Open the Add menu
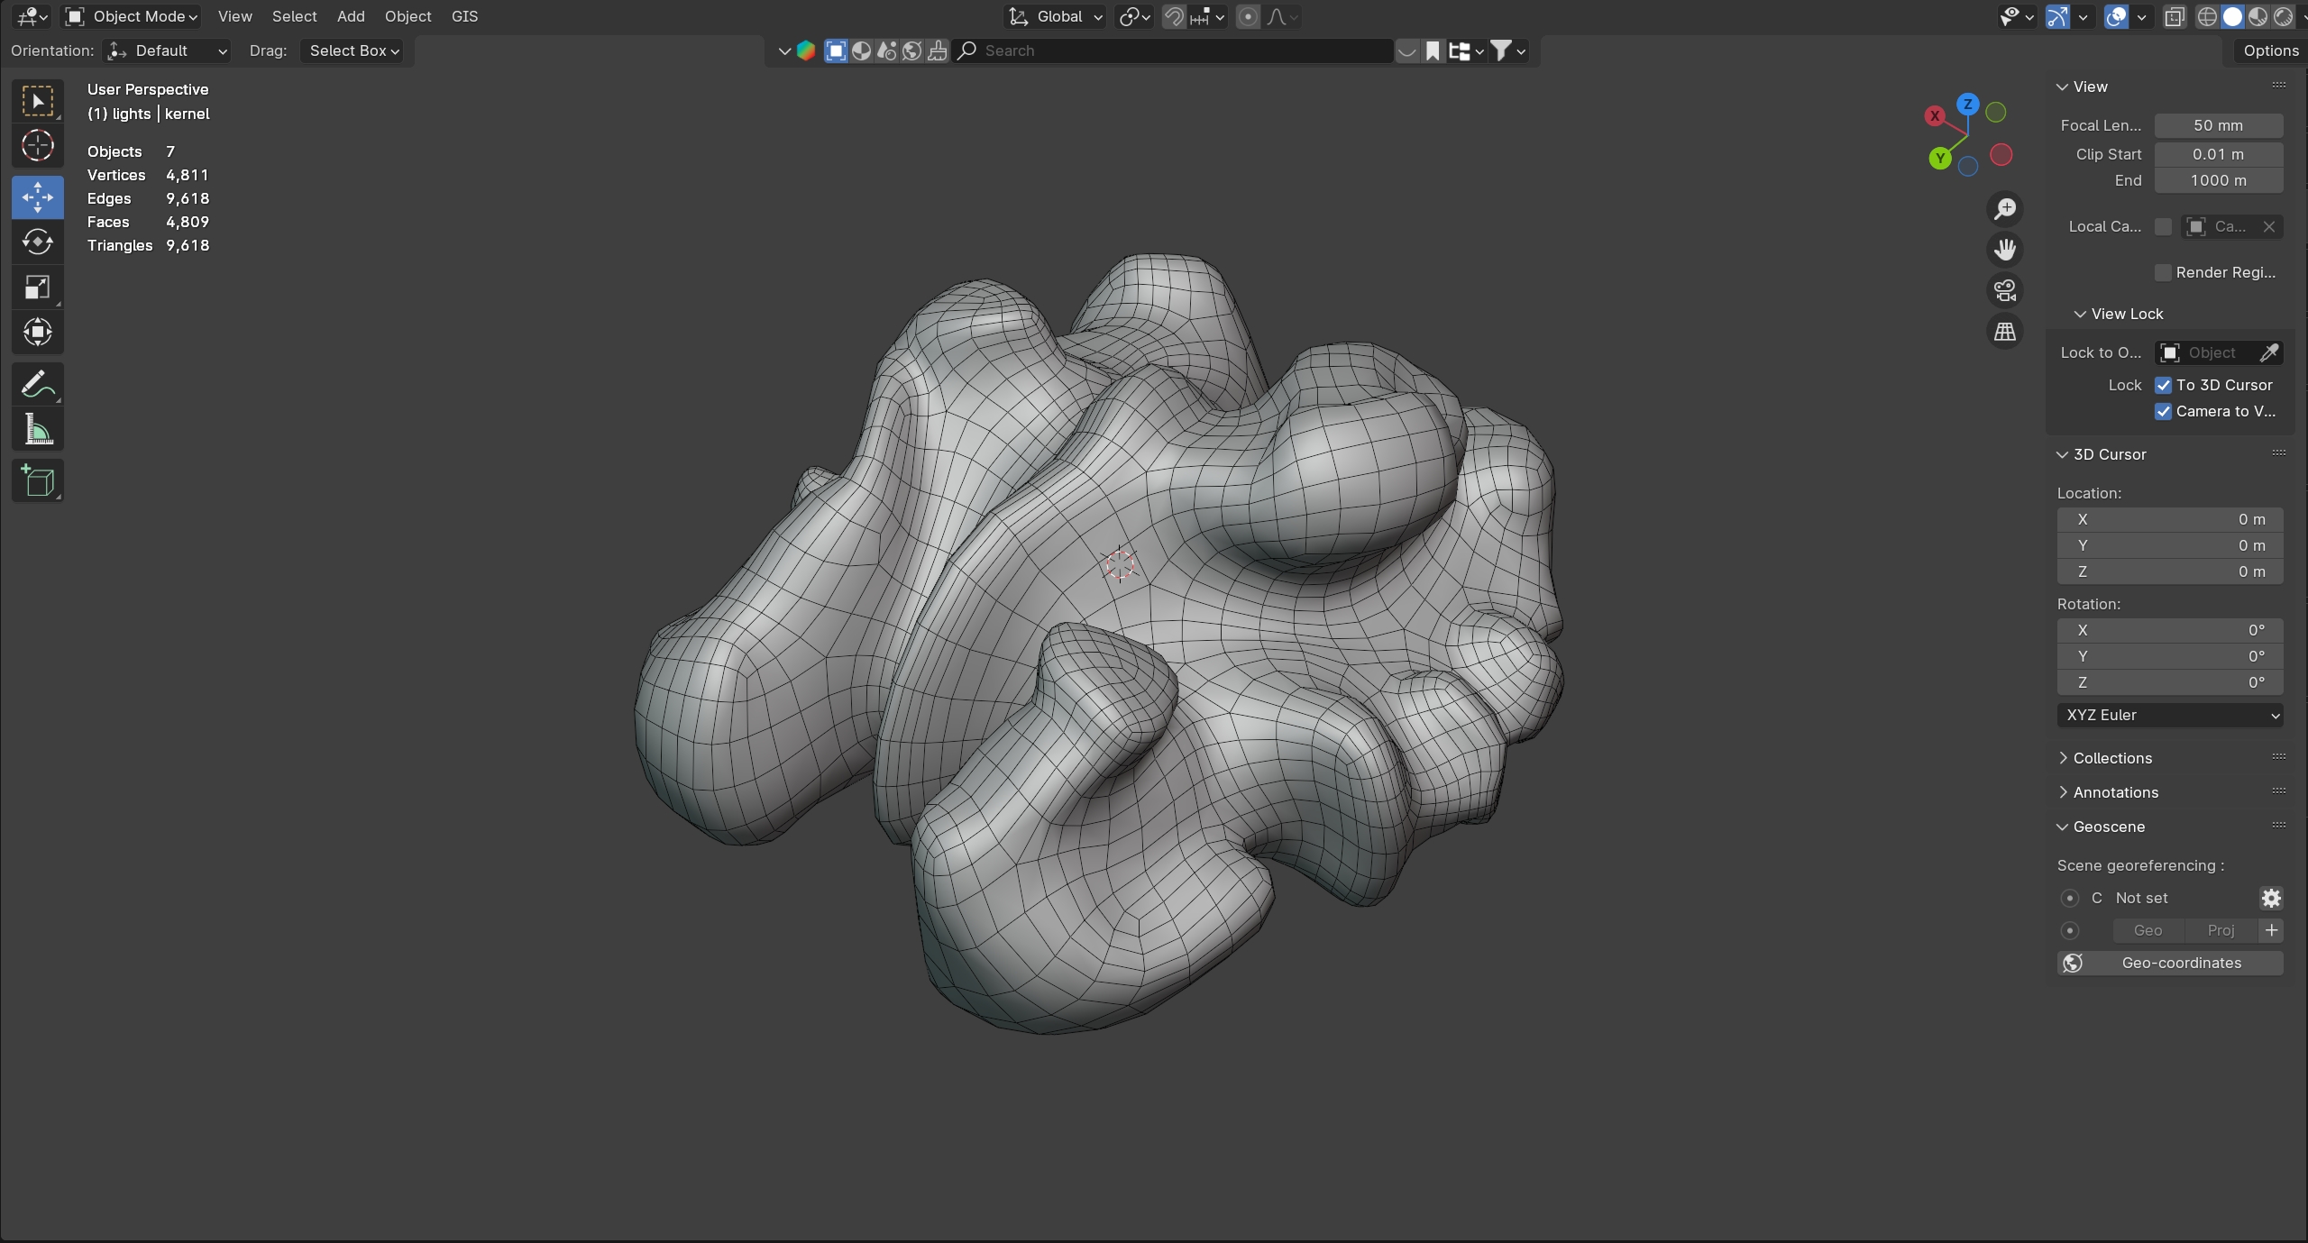 (351, 16)
